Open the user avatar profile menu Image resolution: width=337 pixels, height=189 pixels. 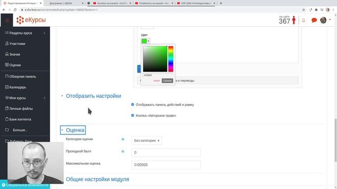click(323, 20)
